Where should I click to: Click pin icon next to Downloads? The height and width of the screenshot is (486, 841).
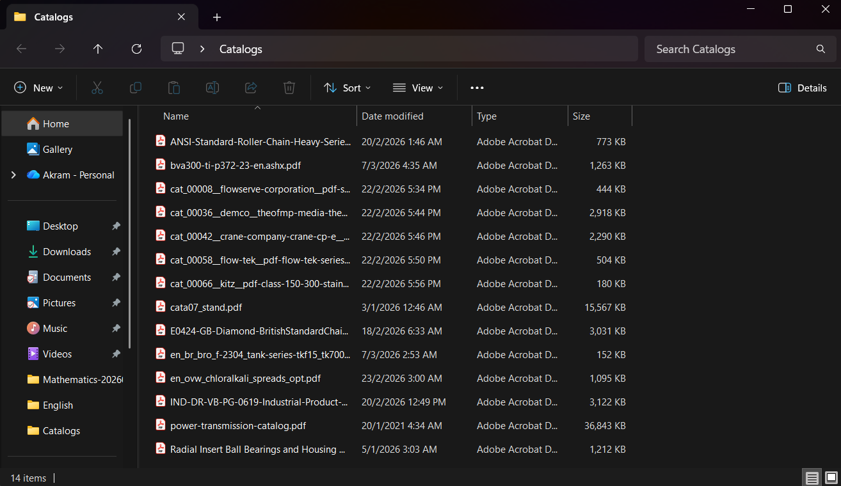tap(116, 251)
